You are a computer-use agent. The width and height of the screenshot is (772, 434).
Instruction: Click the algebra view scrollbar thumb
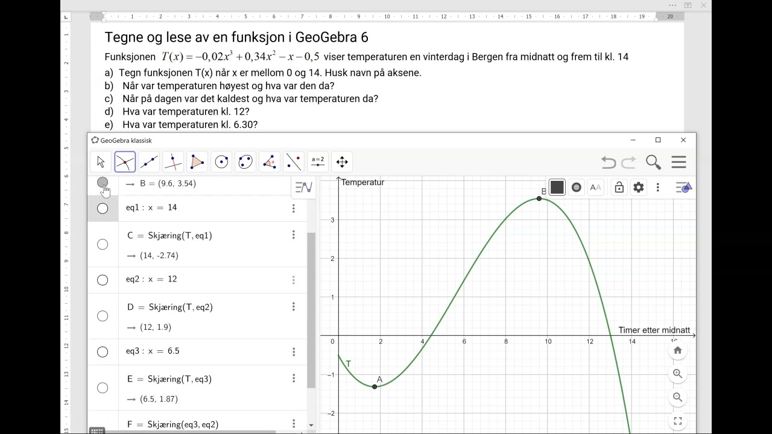coord(311,310)
